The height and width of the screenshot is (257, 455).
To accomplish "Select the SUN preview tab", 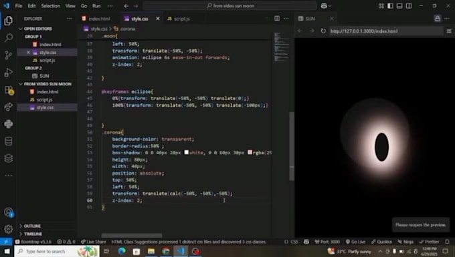I will tap(310, 19).
